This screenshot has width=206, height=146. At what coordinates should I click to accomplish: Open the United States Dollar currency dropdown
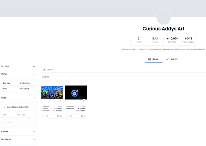[19, 107]
